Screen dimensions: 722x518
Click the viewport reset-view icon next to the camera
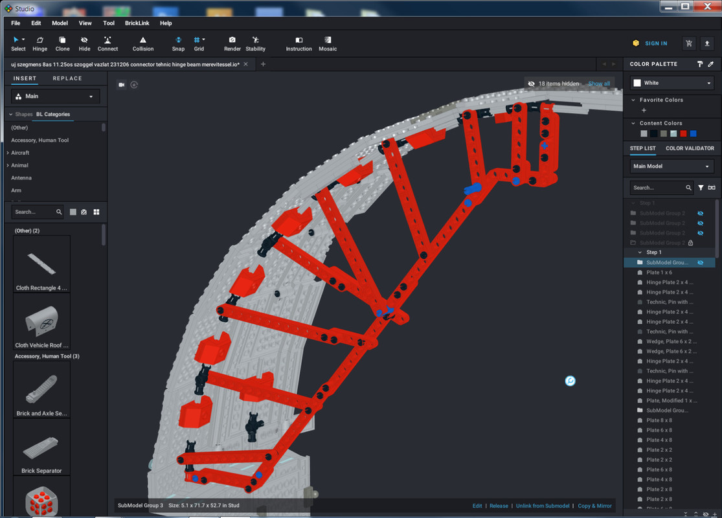click(134, 85)
